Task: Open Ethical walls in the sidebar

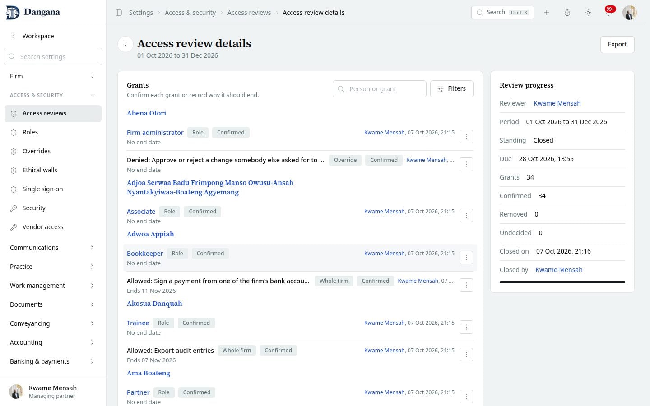Action: pos(53,170)
